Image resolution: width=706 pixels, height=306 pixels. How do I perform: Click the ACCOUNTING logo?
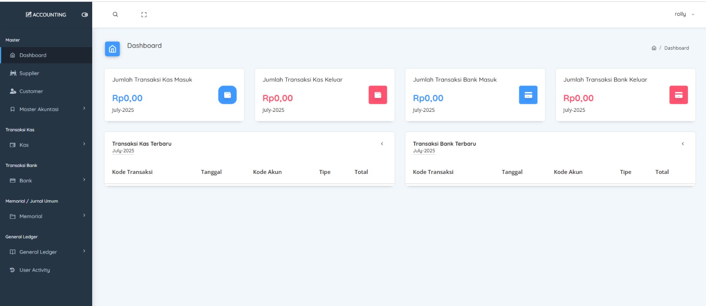pos(46,15)
